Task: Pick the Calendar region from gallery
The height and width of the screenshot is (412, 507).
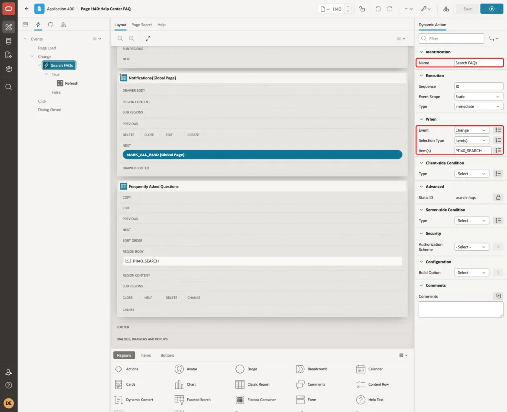Action: click(369, 369)
